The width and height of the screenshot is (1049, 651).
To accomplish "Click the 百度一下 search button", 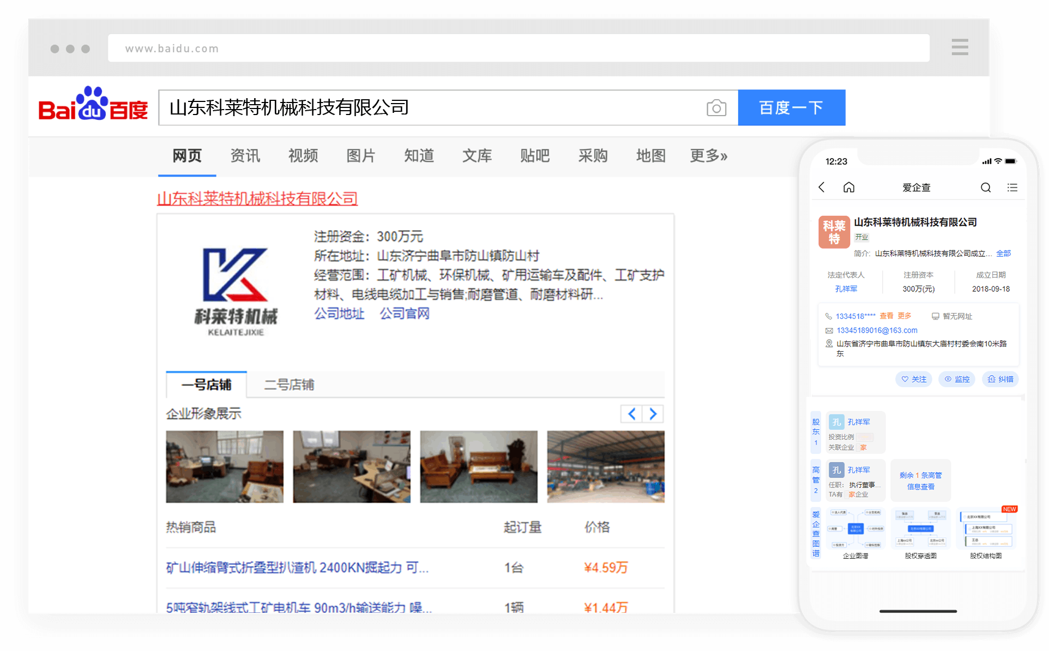I will [792, 108].
